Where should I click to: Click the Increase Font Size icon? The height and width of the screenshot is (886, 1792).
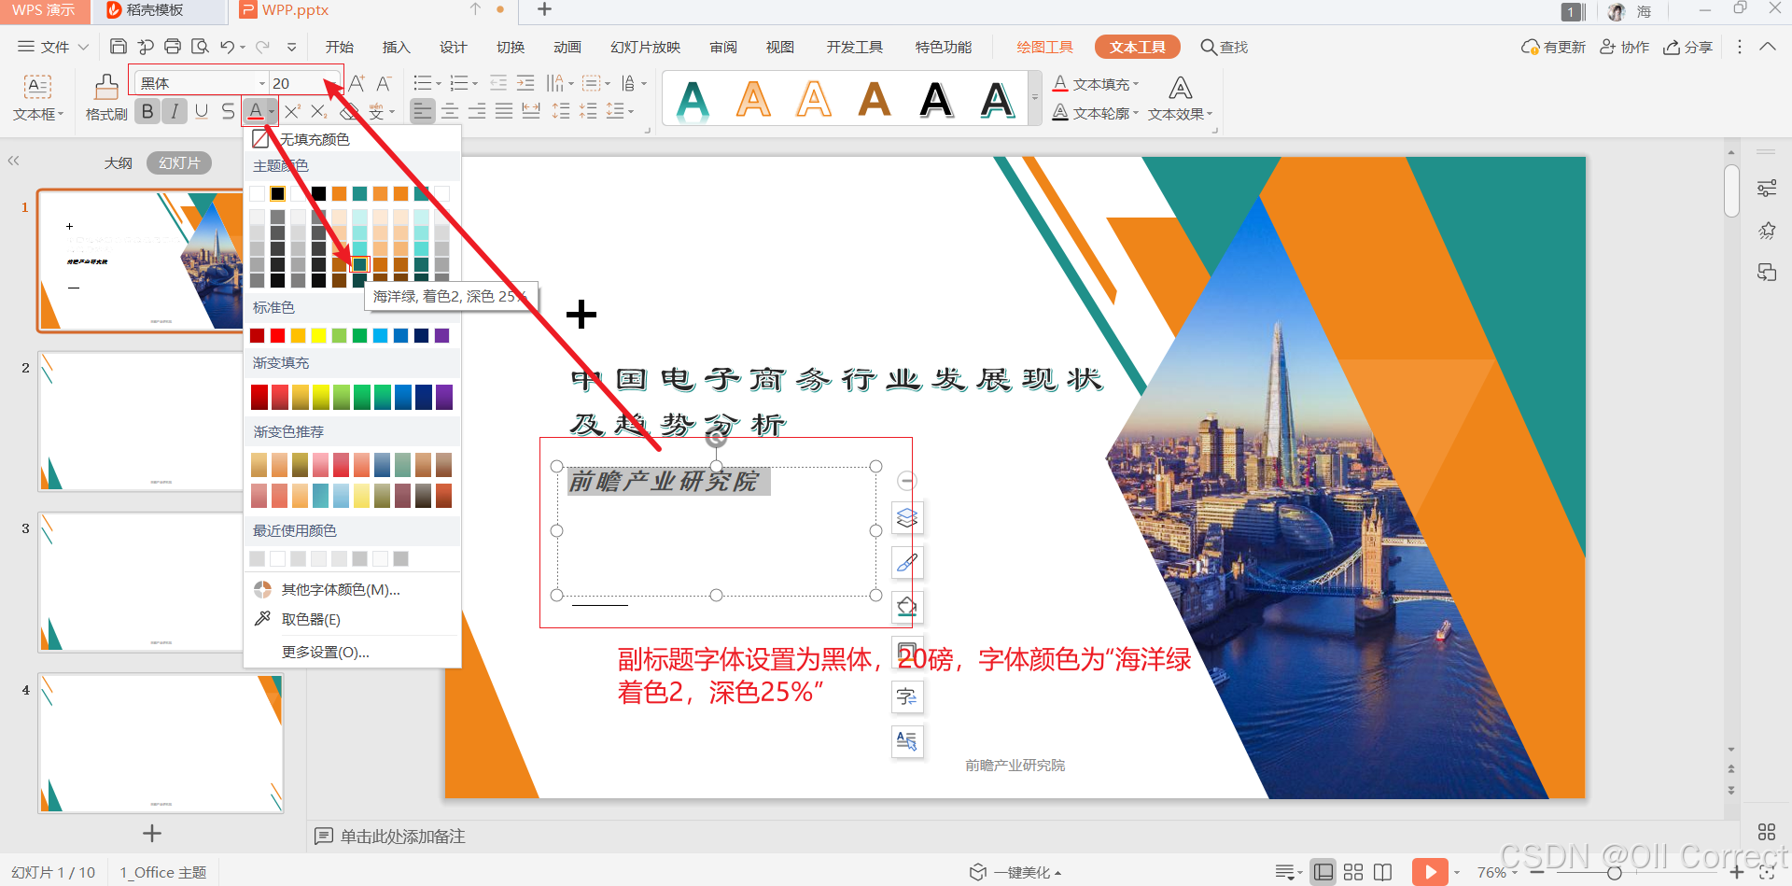[357, 83]
